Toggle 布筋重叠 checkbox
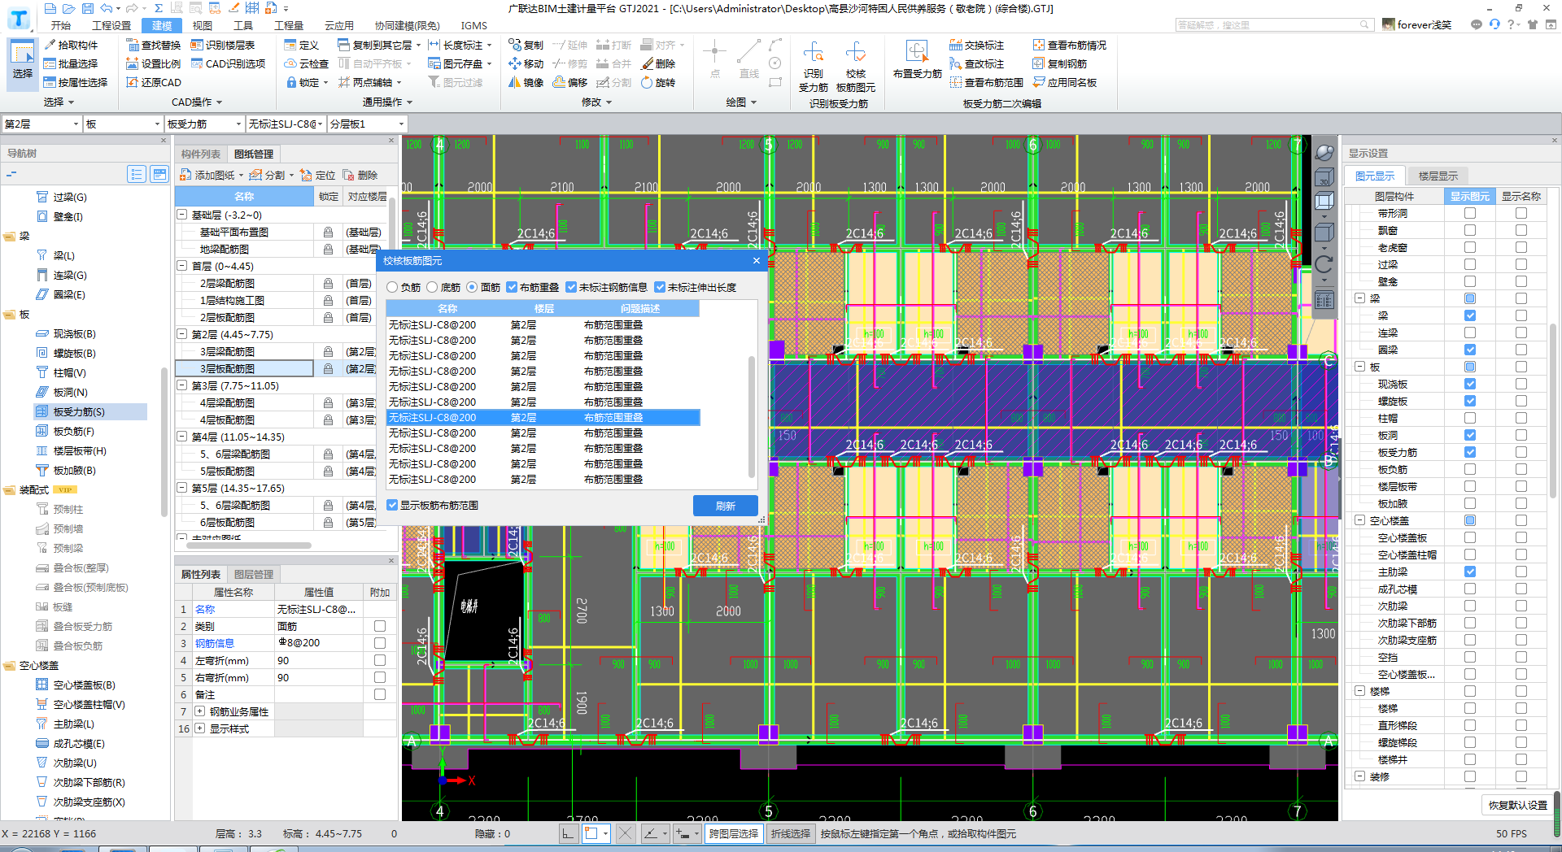The width and height of the screenshot is (1562, 852). coord(512,287)
